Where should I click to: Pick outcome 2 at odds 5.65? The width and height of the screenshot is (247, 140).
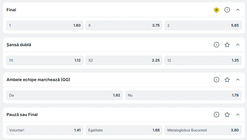click(203, 25)
